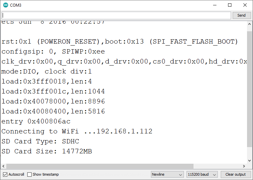
Task: Click the 'configsip: 0, SPIWP:0xee' line
Action: click(x=53, y=52)
